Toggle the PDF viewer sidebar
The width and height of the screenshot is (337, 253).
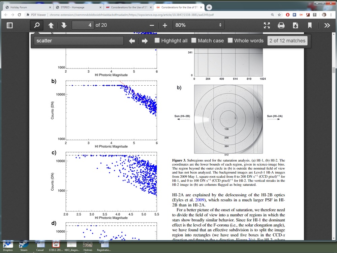(x=9, y=25)
